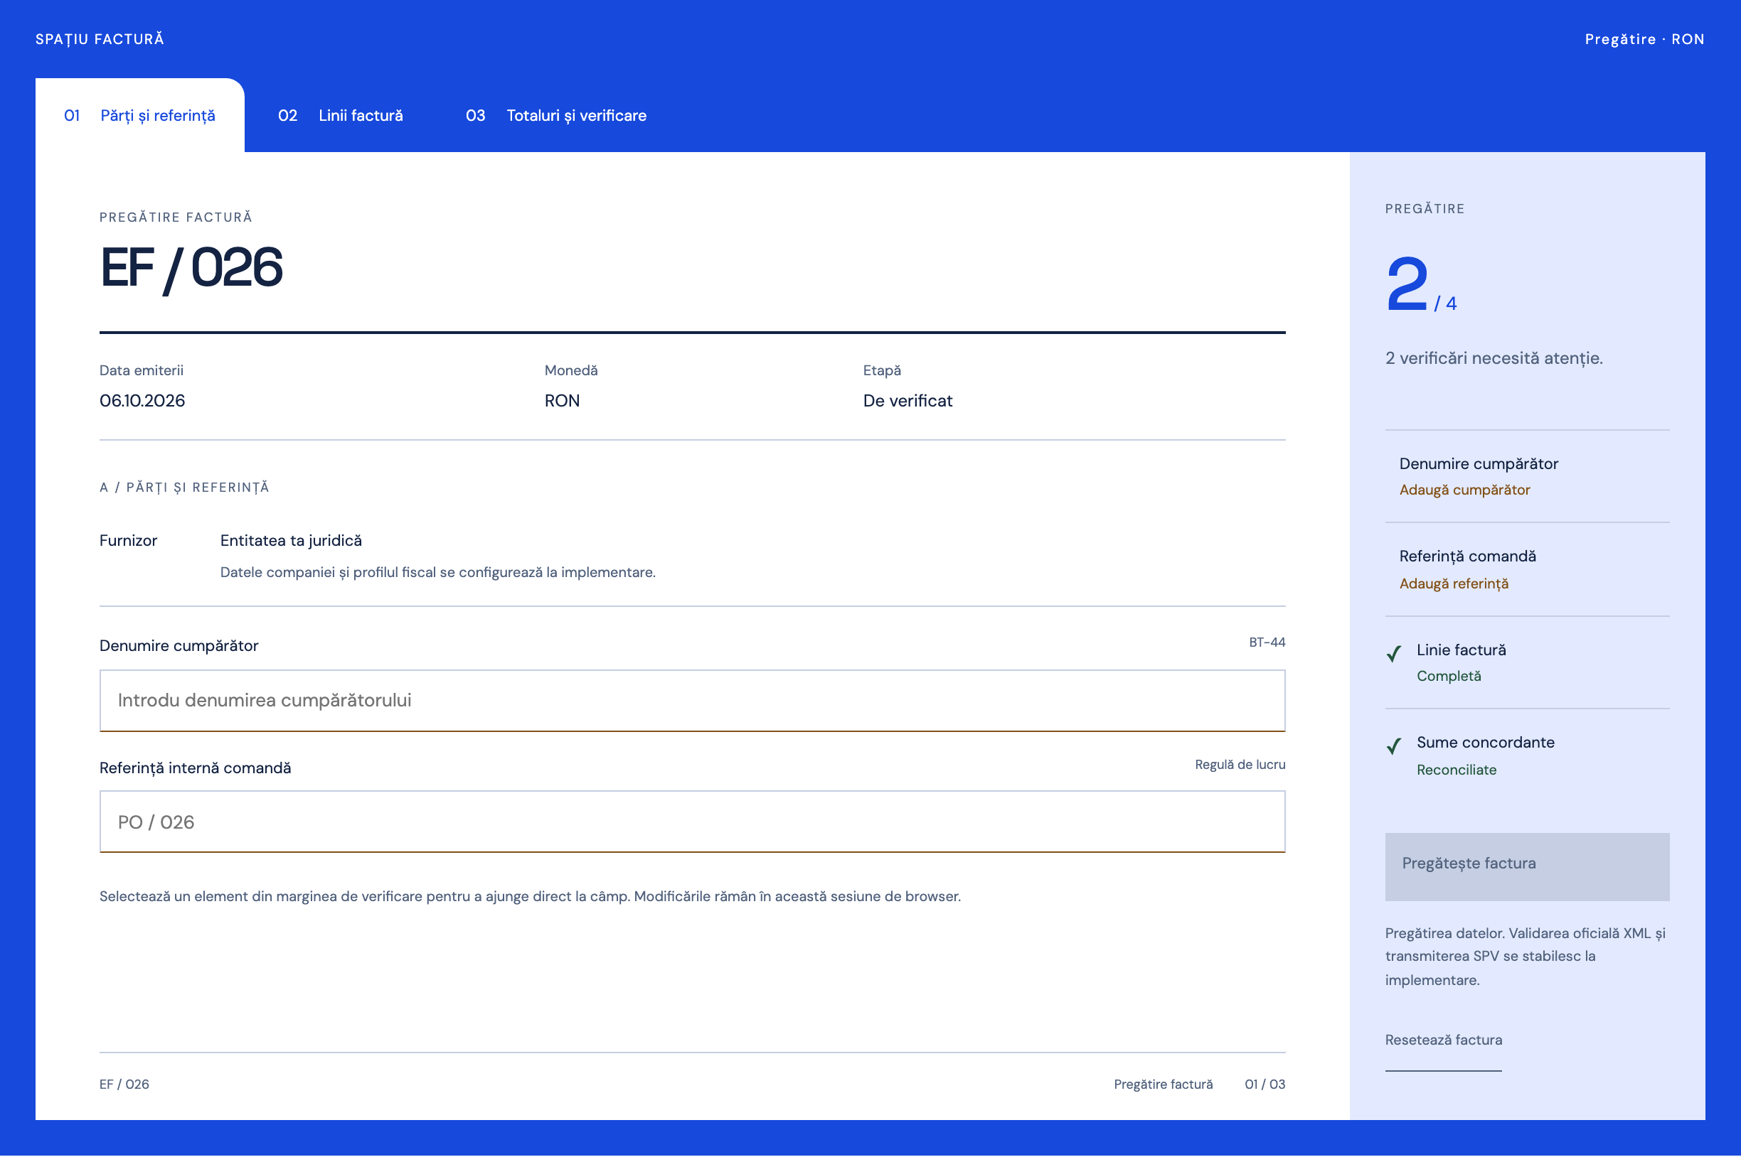This screenshot has height=1157, width=1741.
Task: Click the checkmark beside Sume concordante
Action: [1393, 746]
